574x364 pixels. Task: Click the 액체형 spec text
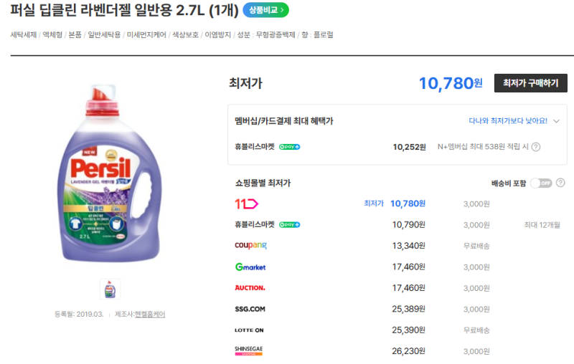click(52, 34)
